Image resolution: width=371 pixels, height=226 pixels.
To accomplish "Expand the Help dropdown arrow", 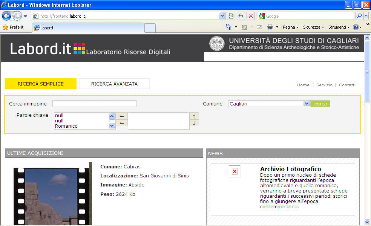I will coord(360,27).
